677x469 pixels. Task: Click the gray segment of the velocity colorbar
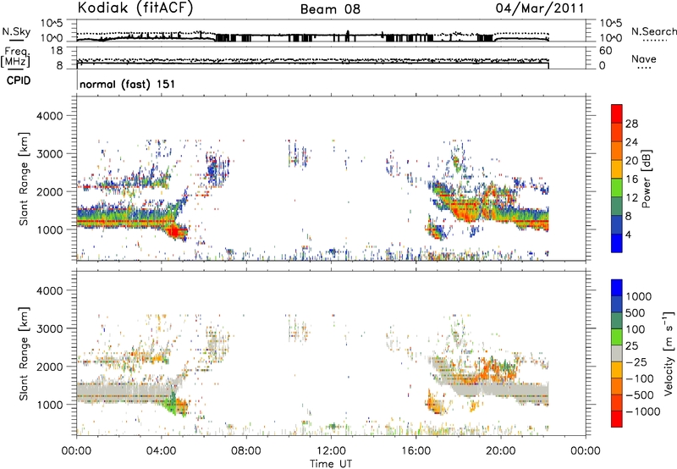(617, 353)
